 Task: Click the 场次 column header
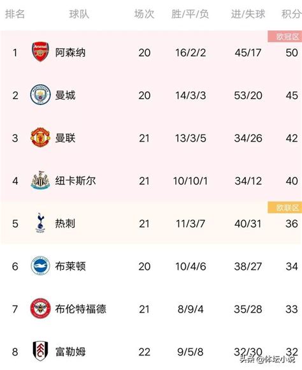[x=144, y=14]
